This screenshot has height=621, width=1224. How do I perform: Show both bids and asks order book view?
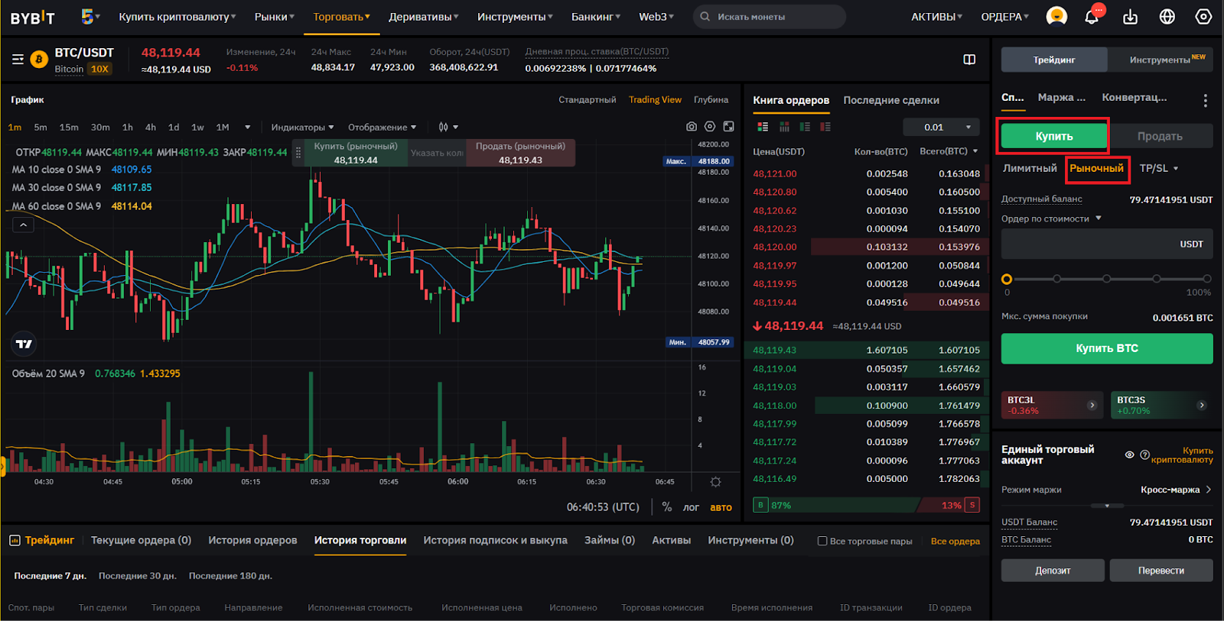(763, 127)
